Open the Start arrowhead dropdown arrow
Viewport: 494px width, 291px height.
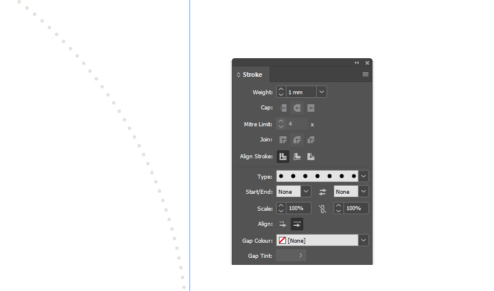306,191
